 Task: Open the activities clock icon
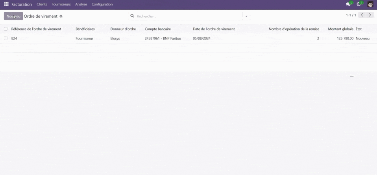pos(359,4)
